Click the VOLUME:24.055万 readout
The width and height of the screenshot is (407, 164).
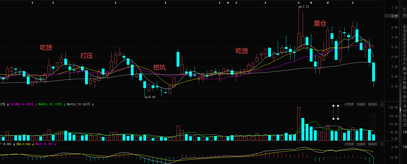pyautogui.click(x=22, y=104)
